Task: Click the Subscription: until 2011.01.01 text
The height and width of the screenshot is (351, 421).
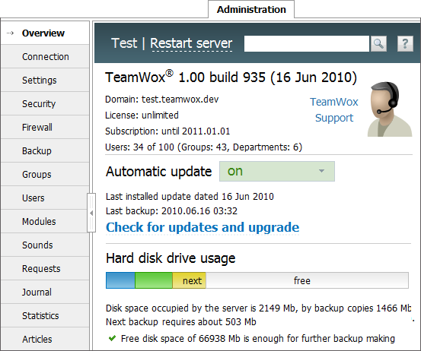Action: click(167, 131)
